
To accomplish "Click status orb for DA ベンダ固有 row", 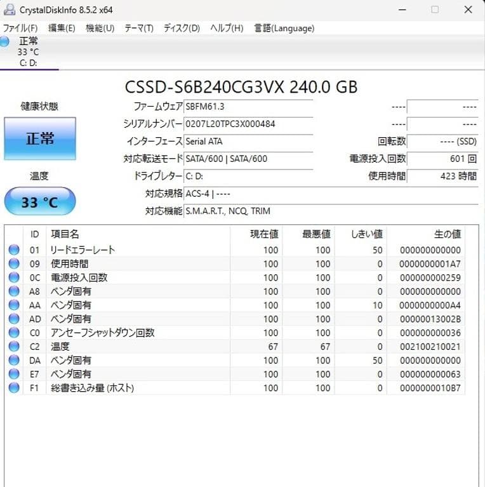I will [14, 360].
